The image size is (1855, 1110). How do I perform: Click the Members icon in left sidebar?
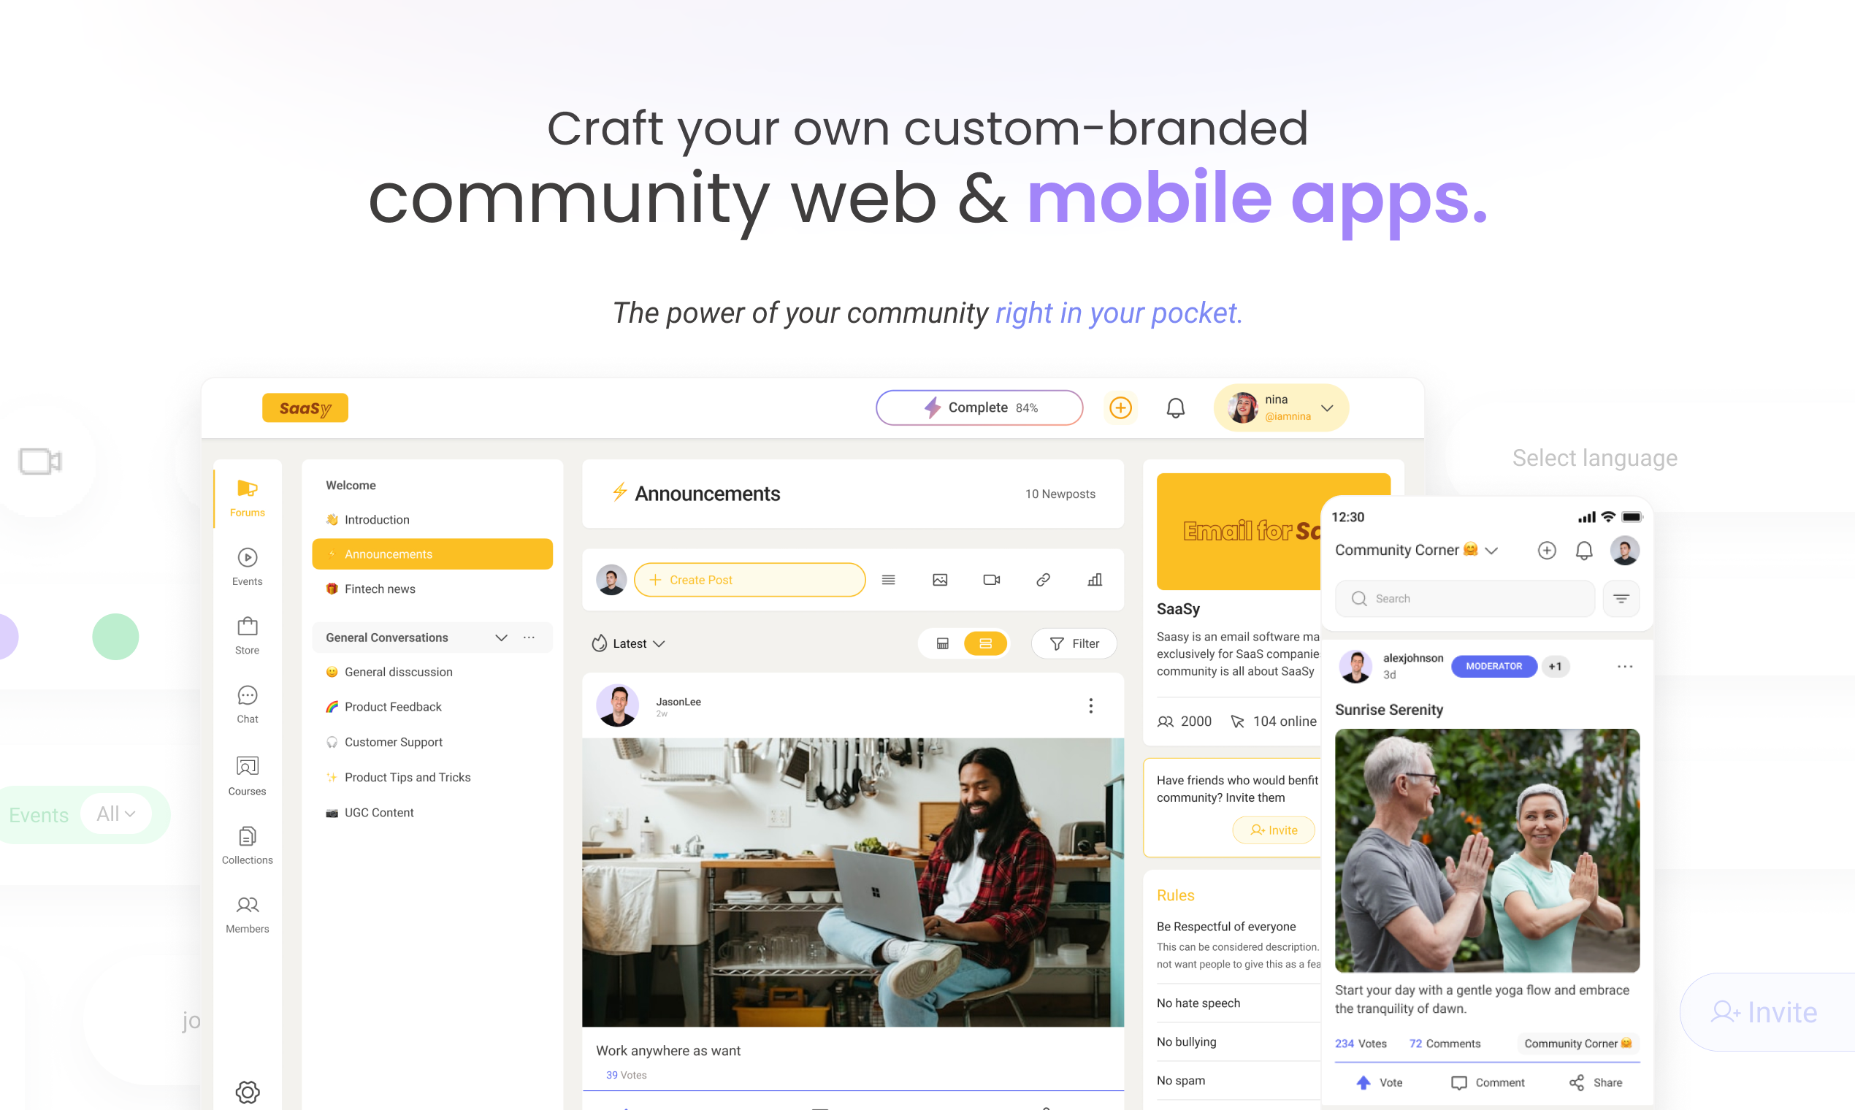pyautogui.click(x=248, y=906)
